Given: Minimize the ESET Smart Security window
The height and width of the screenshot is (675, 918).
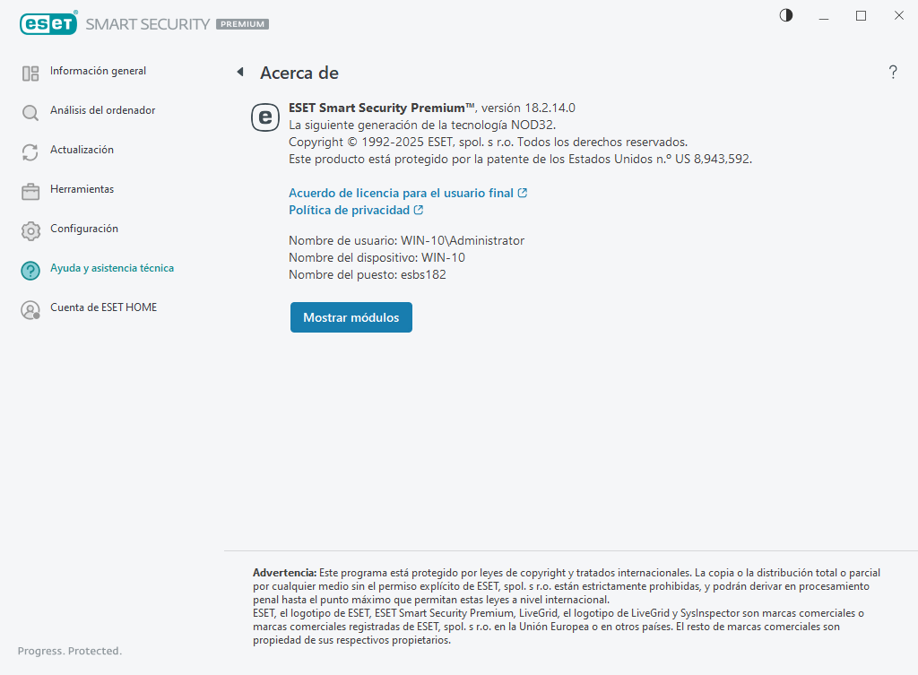Looking at the screenshot, I should click(824, 15).
